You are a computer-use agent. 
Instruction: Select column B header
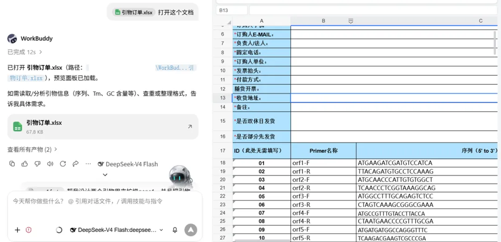click(x=323, y=21)
